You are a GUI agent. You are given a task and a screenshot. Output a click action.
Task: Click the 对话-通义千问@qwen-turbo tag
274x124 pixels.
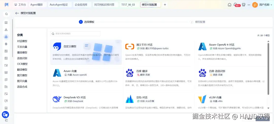click(x=153, y=48)
